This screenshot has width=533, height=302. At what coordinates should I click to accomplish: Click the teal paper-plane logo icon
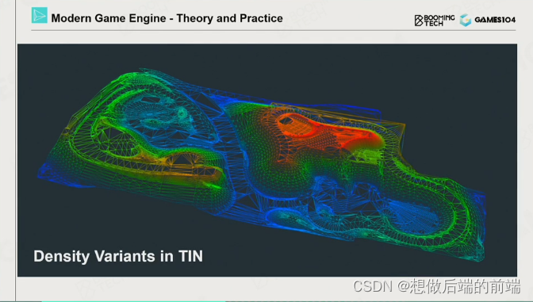pyautogui.click(x=40, y=15)
